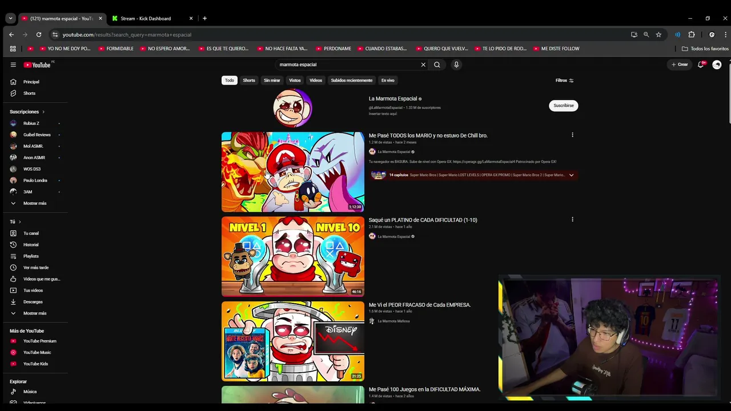Image resolution: width=731 pixels, height=411 pixels.
Task: Open the Todos los favoritos folder
Action: click(705, 49)
